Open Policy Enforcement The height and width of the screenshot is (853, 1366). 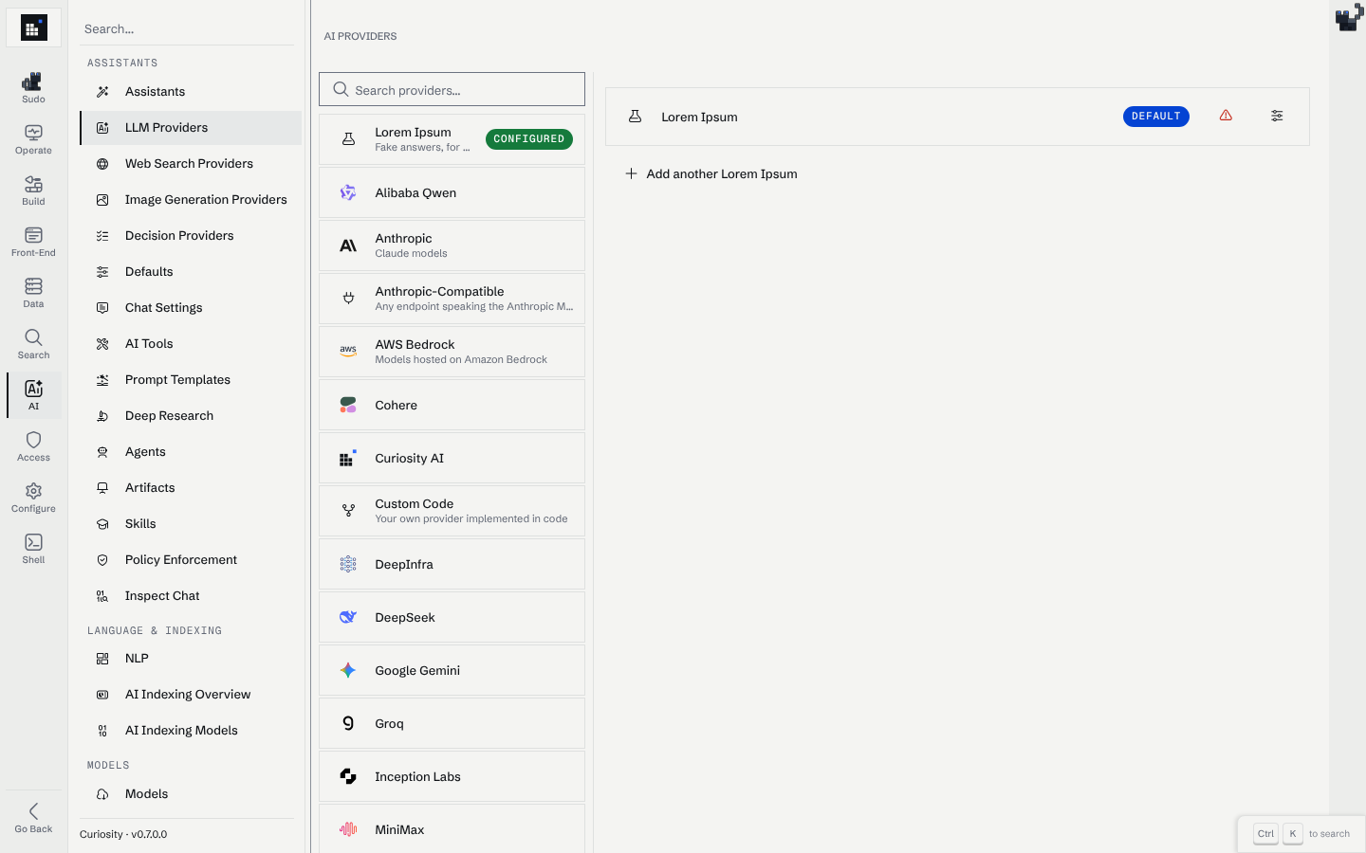[x=191, y=560]
